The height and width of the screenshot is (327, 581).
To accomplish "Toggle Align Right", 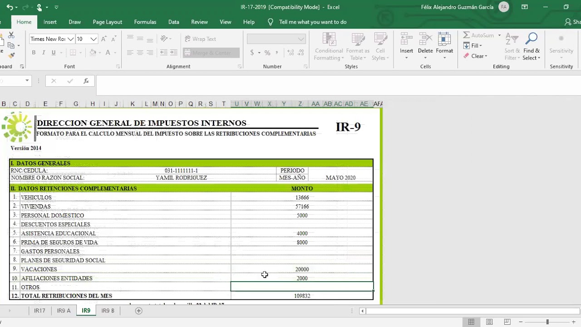I will coord(150,53).
